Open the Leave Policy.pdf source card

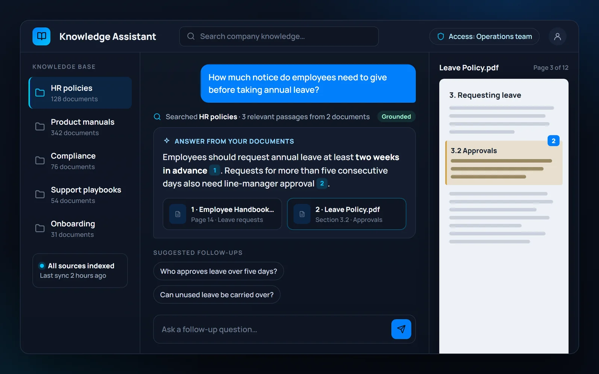coord(347,214)
